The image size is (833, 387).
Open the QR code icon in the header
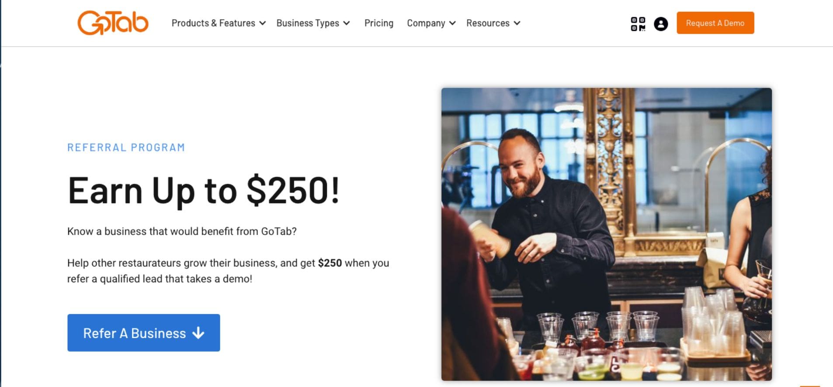coord(638,23)
